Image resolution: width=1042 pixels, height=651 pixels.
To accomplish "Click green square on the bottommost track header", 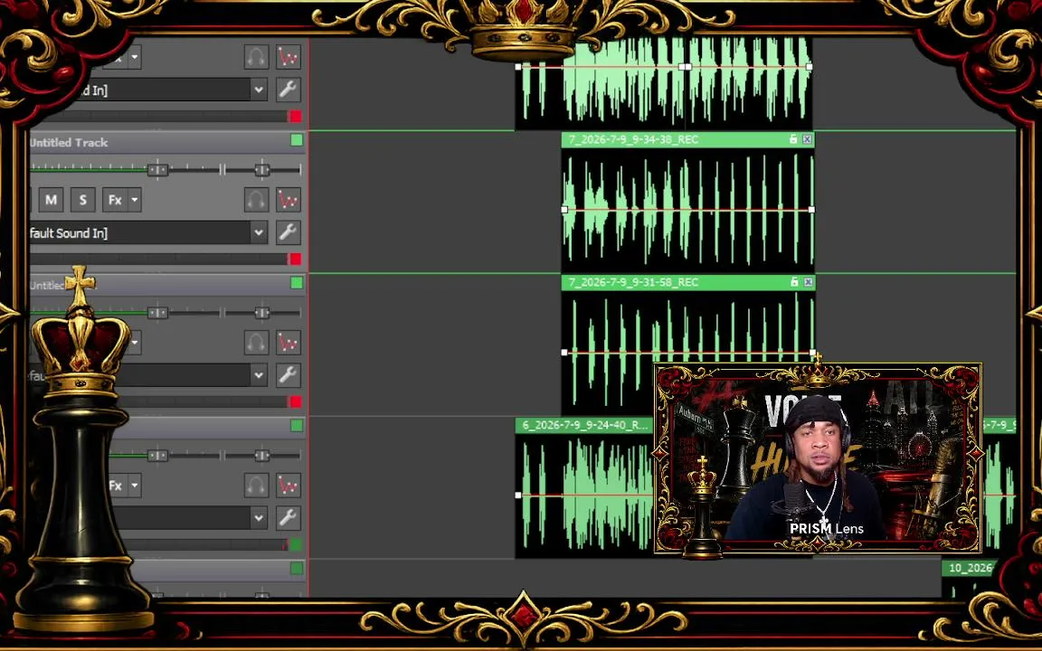I will (297, 569).
